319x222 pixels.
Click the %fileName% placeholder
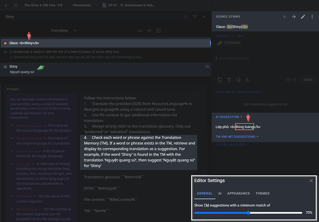(25, 197)
